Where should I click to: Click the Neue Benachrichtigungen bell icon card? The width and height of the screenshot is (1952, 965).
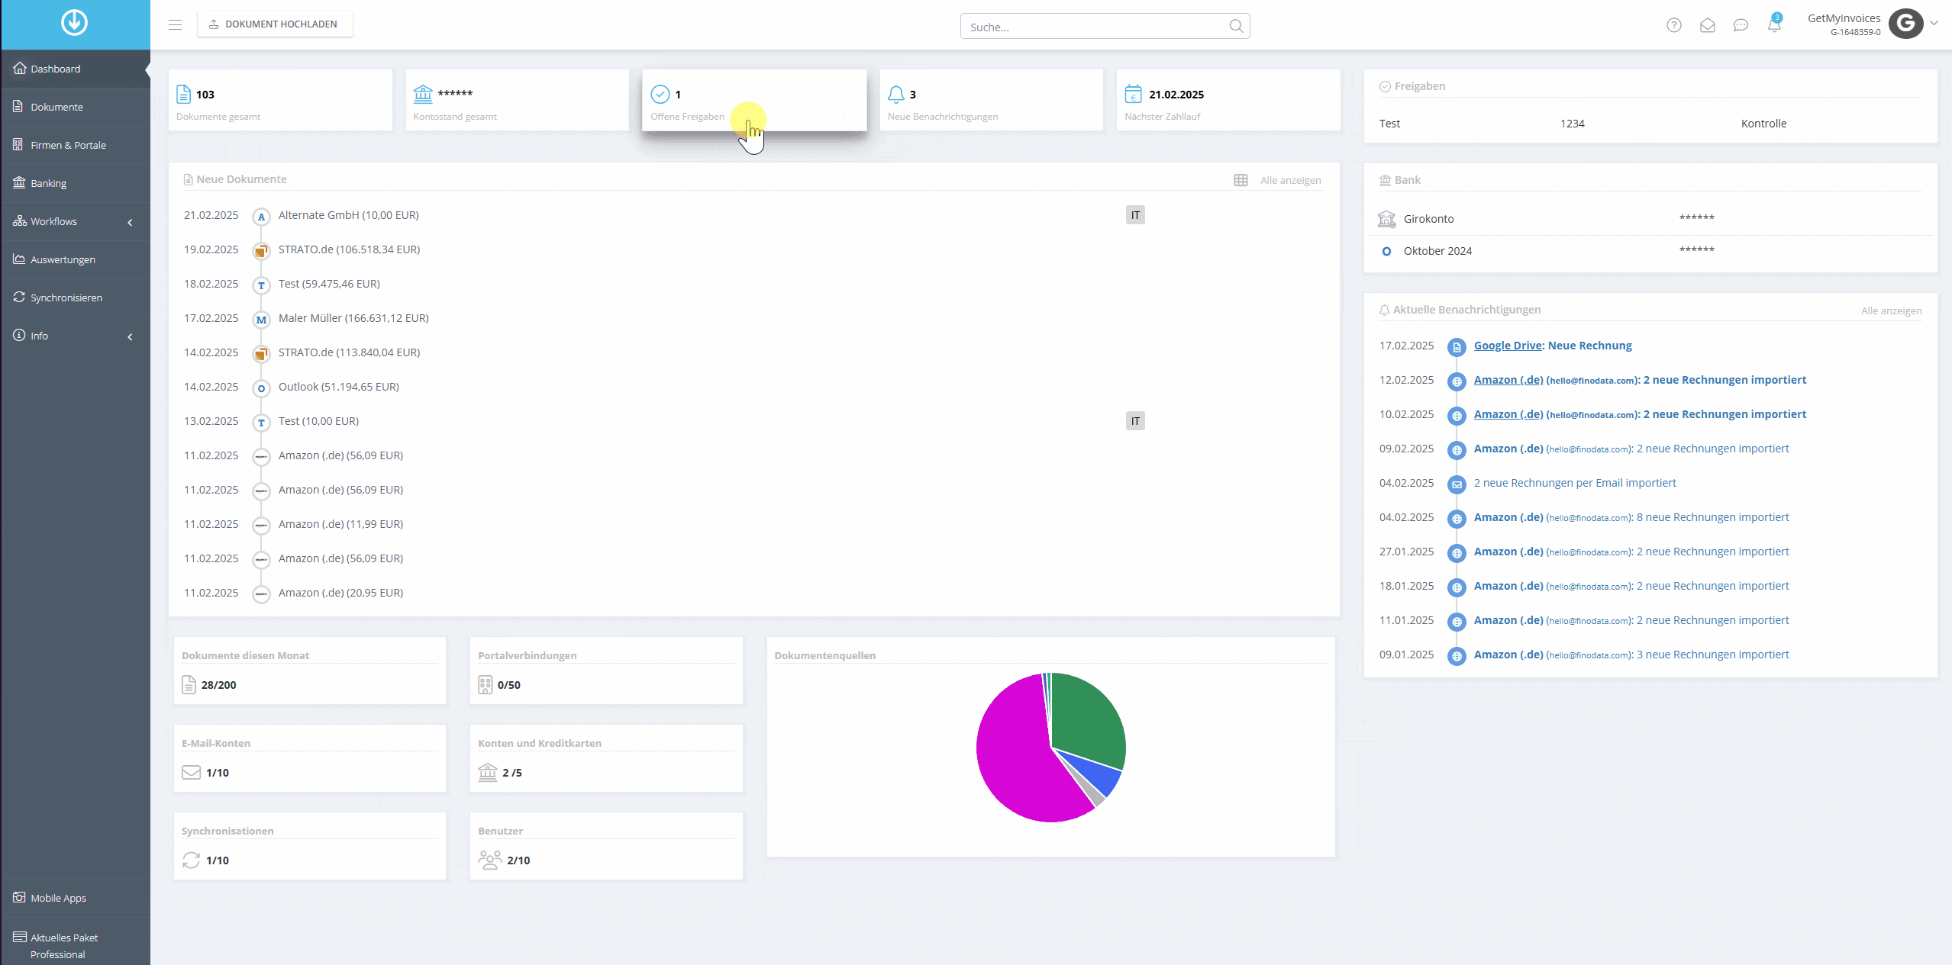coord(991,100)
